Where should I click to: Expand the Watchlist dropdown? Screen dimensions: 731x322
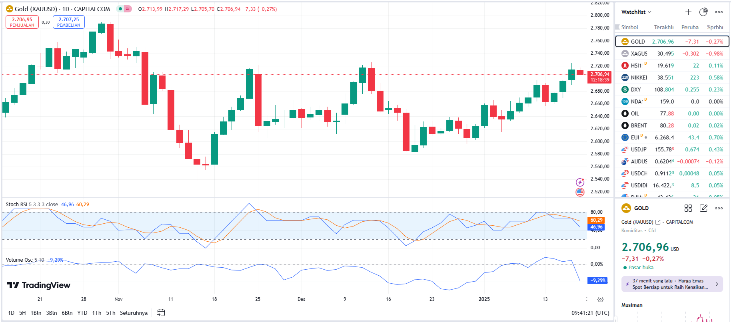tap(636, 12)
